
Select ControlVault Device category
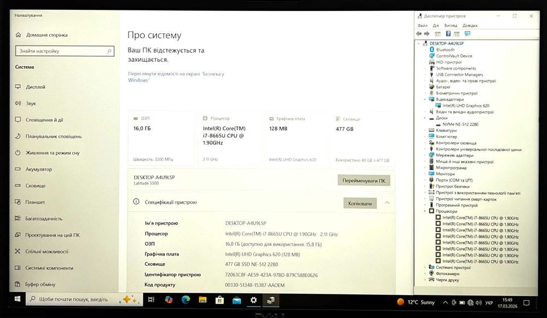tap(454, 56)
